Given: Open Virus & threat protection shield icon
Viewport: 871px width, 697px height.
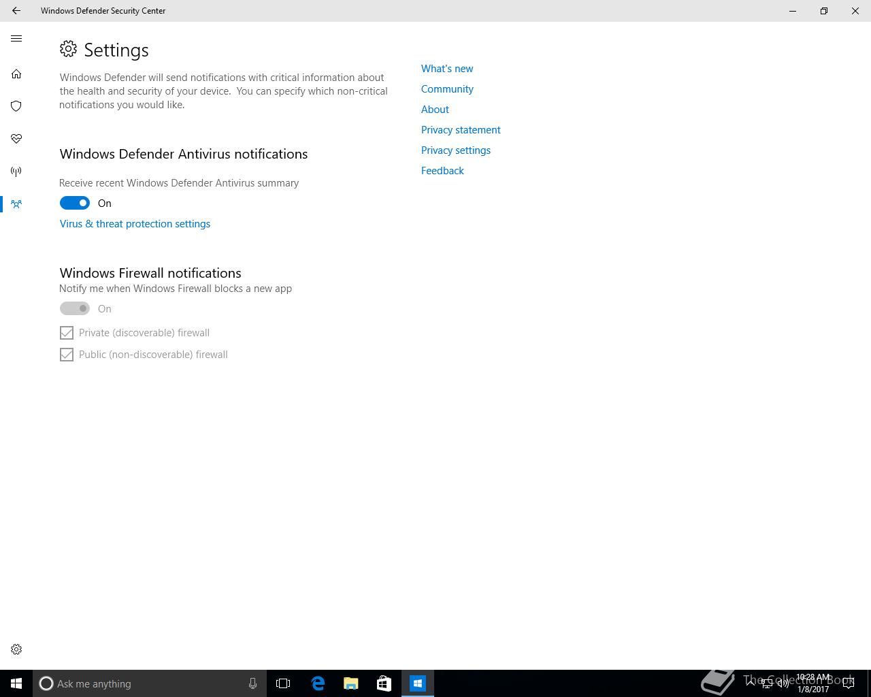Looking at the screenshot, I should point(16,106).
